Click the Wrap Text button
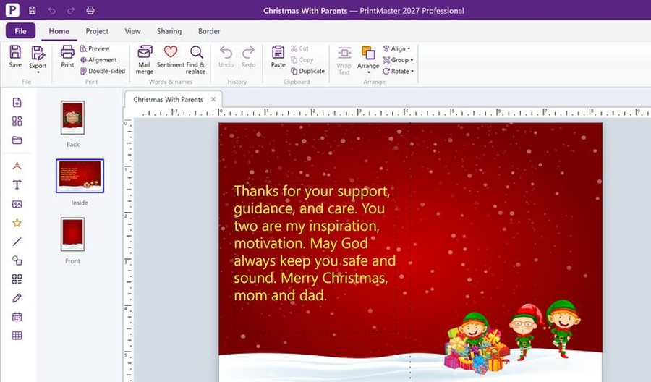 coord(344,60)
